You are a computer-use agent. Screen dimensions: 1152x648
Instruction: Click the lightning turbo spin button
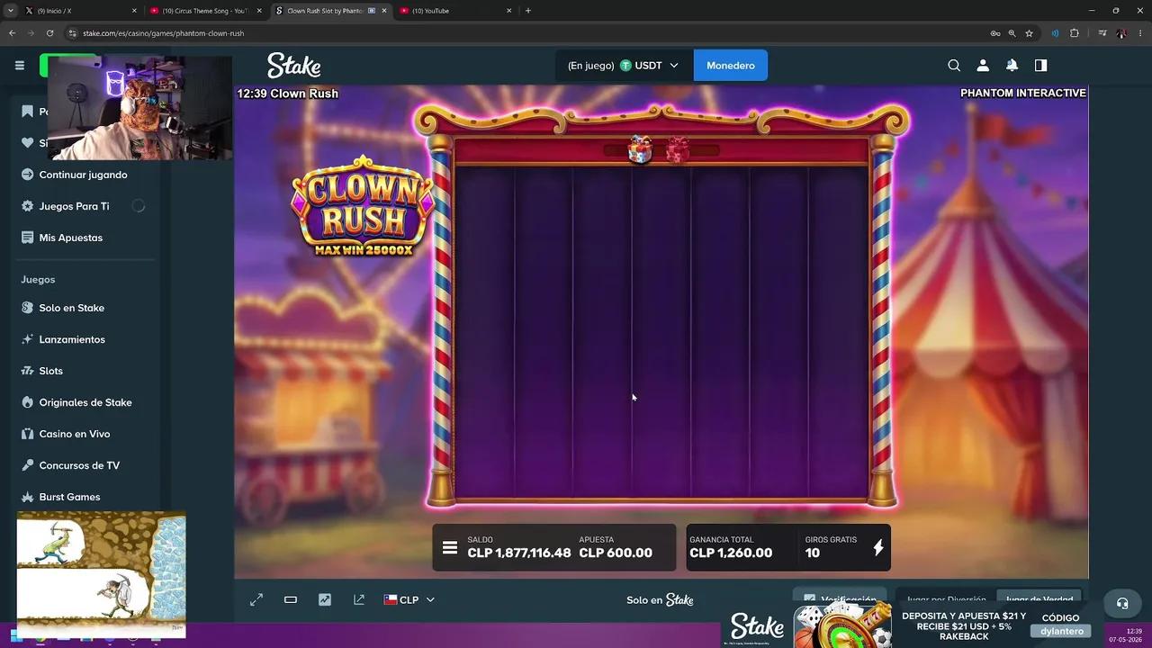[x=878, y=547]
